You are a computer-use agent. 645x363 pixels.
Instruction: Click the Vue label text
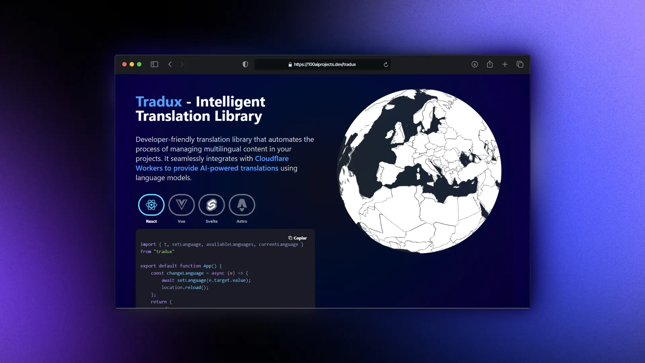pyautogui.click(x=181, y=221)
